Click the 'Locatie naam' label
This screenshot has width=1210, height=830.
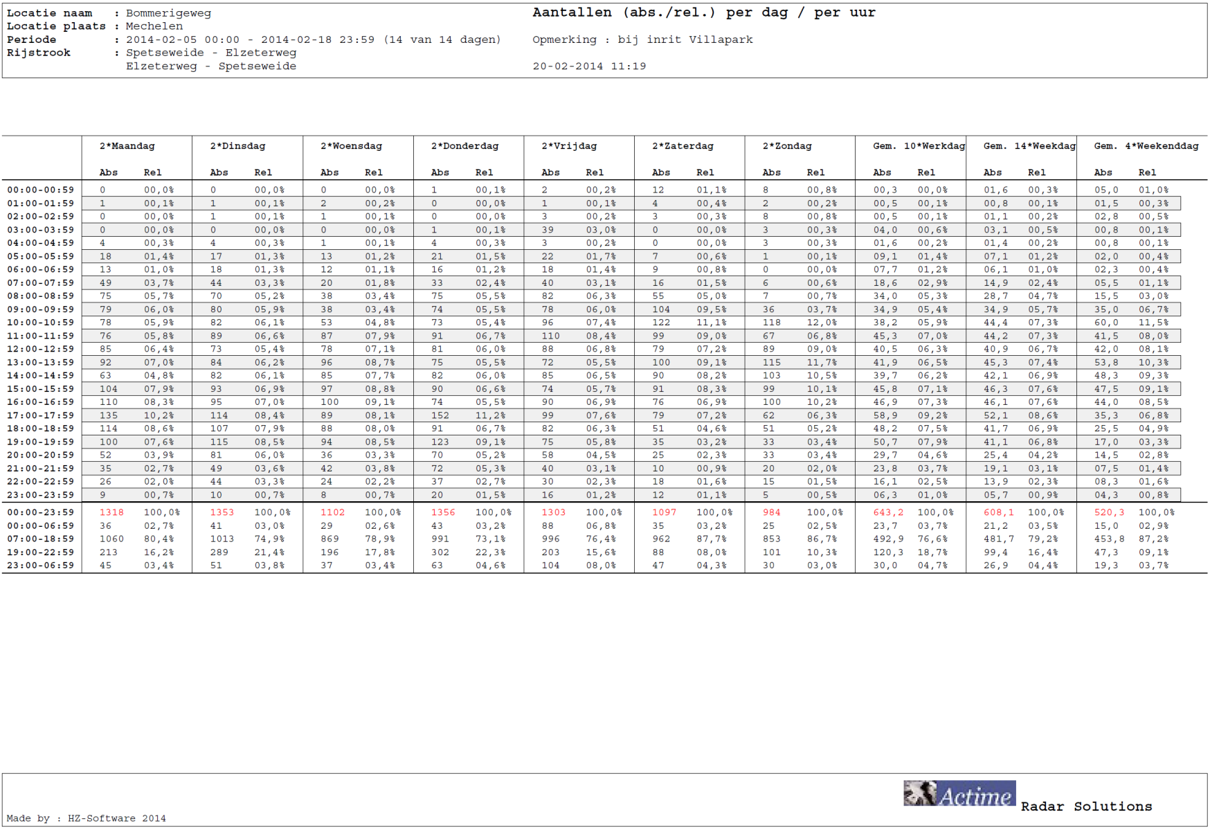tap(49, 13)
